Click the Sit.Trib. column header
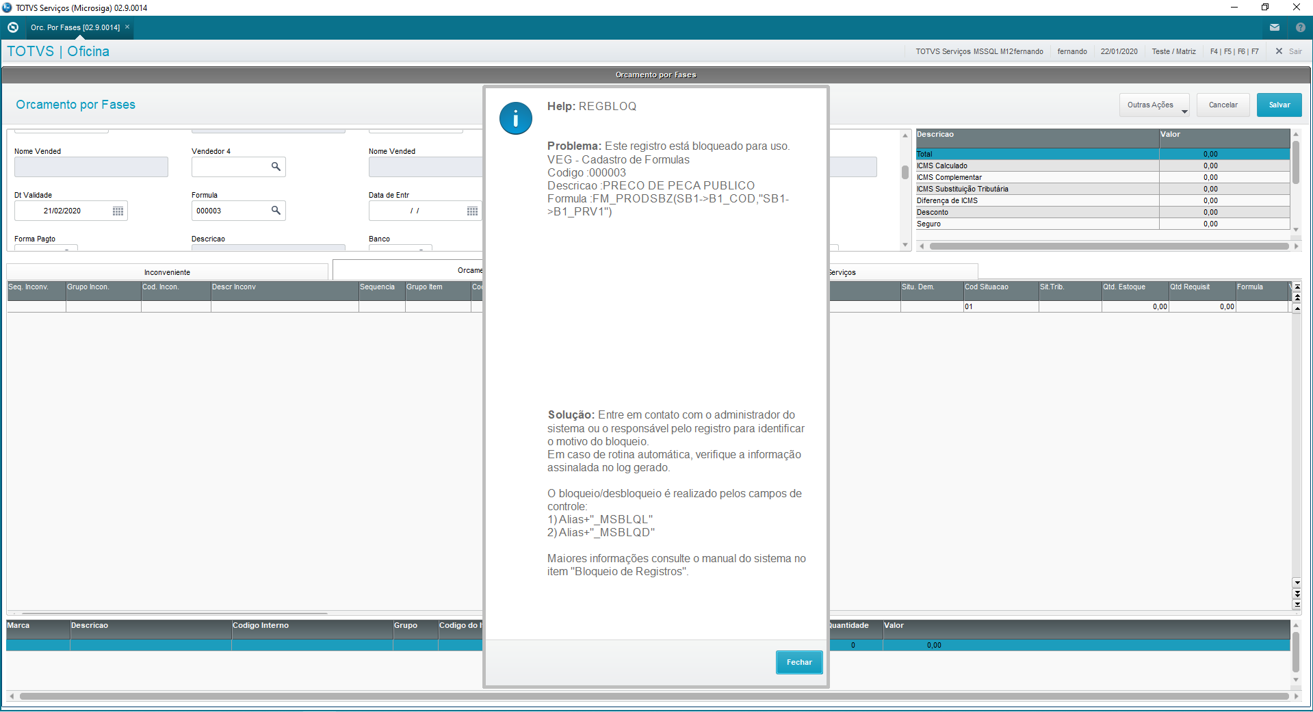 1070,291
